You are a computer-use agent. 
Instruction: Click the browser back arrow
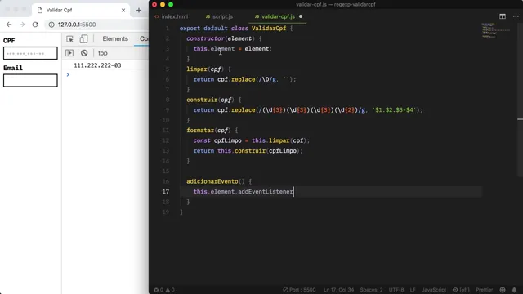tap(9, 24)
